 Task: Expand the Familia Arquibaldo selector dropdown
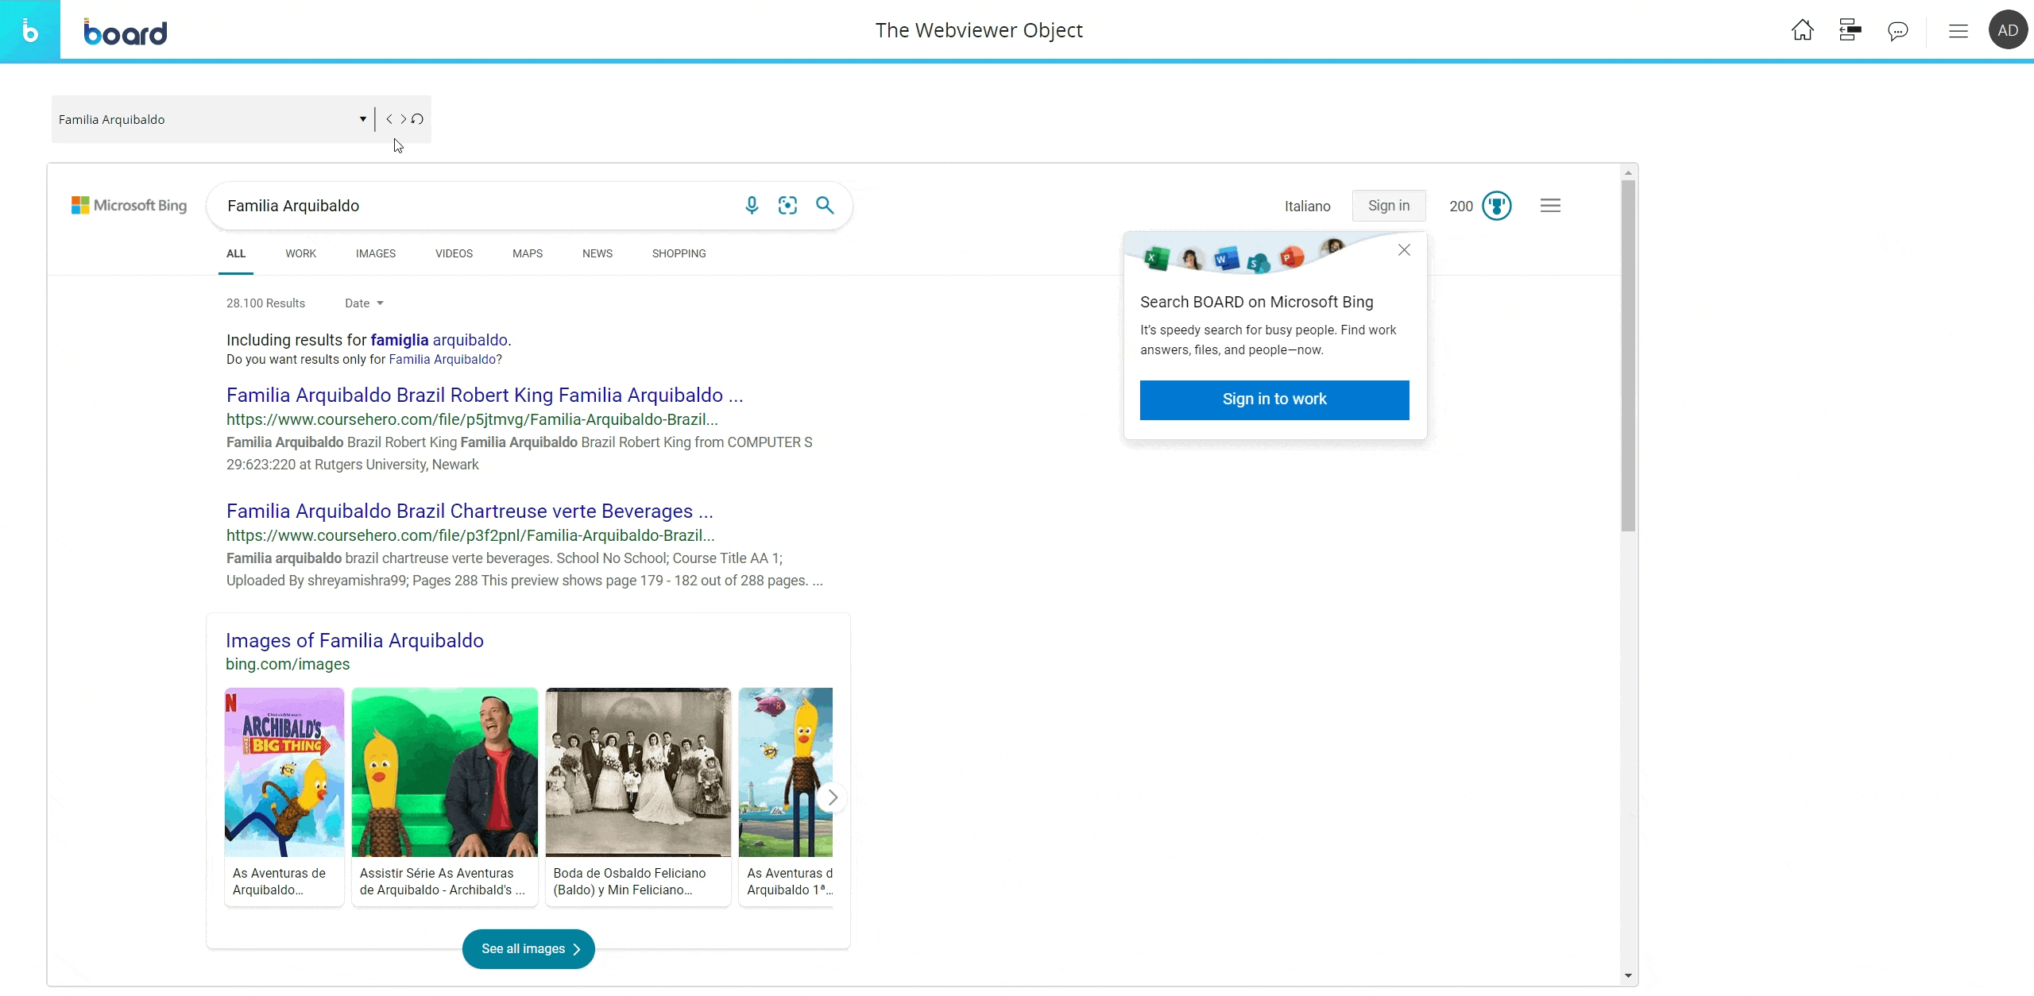[363, 119]
